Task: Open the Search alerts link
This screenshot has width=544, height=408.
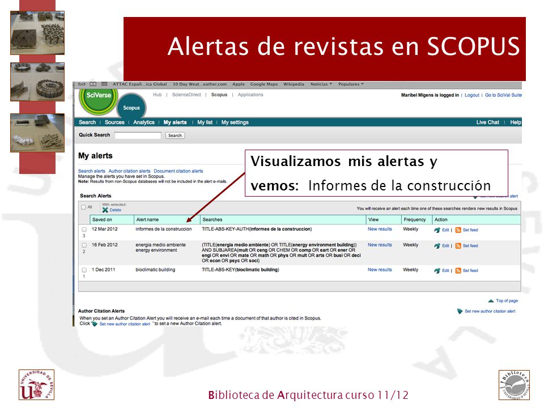Action: tap(92, 171)
